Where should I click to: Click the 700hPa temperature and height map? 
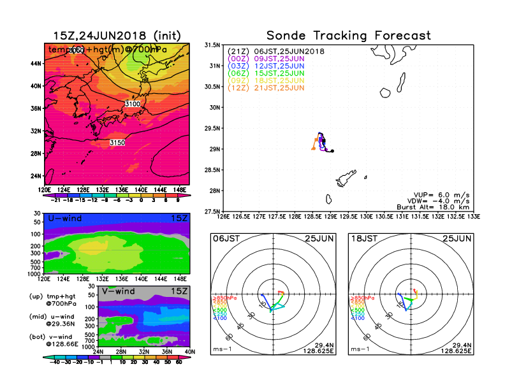(x=117, y=114)
